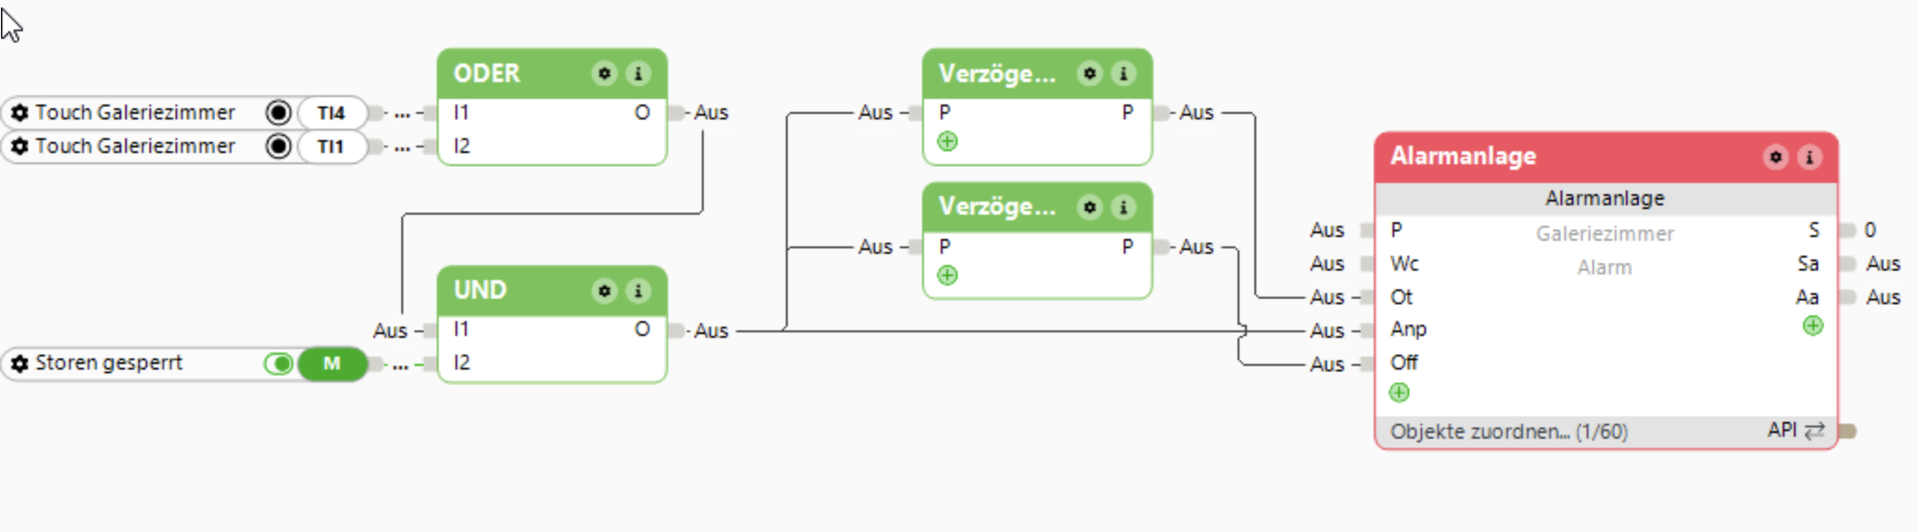This screenshot has width=1917, height=532.
Task: Click the green M memory flag badge
Action: (x=332, y=363)
